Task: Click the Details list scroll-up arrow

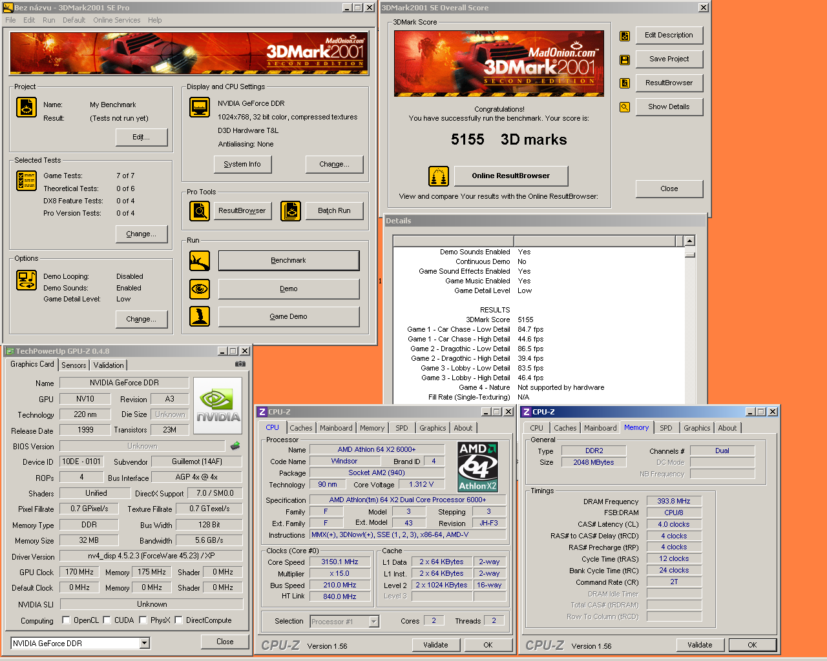Action: (689, 241)
